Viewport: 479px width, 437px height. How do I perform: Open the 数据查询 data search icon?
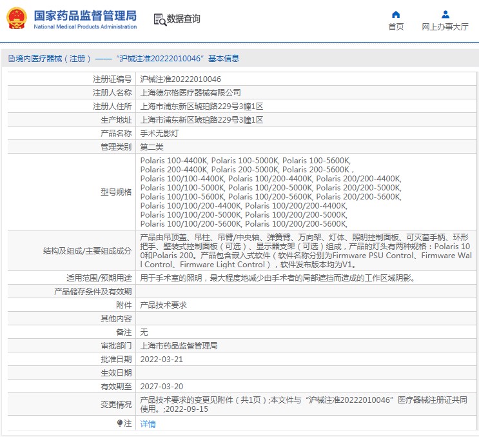[x=160, y=19]
